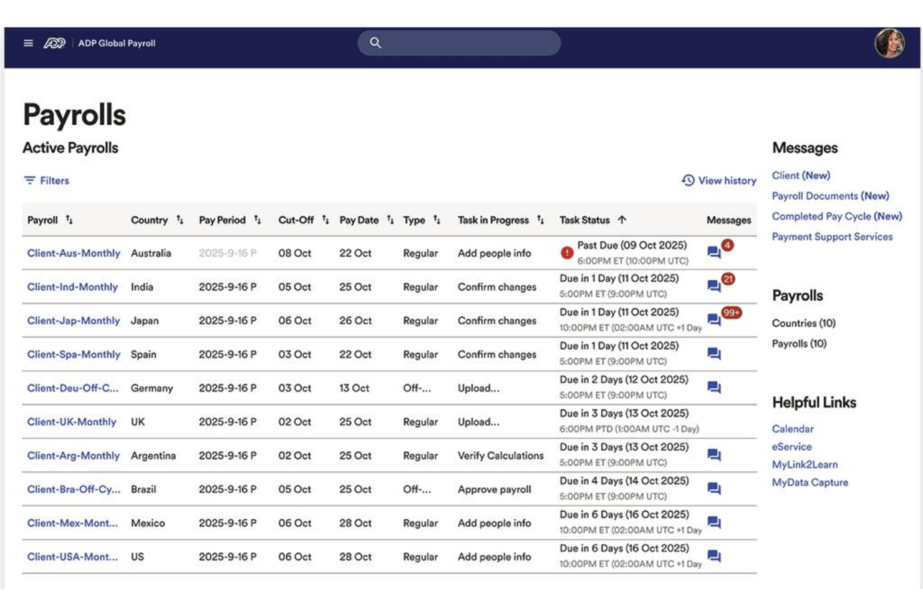Open the Calendar helpful link
This screenshot has width=923, height=616.
[x=793, y=429]
